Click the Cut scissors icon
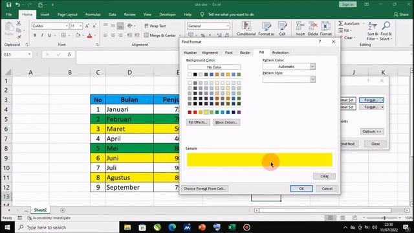The image size is (414, 233). [19, 23]
